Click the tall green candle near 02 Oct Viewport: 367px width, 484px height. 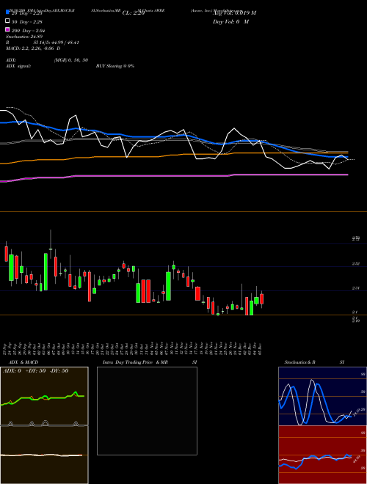click(x=46, y=271)
